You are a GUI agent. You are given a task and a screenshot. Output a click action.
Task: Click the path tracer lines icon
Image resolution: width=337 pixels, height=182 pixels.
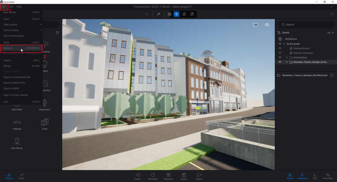click(x=147, y=14)
